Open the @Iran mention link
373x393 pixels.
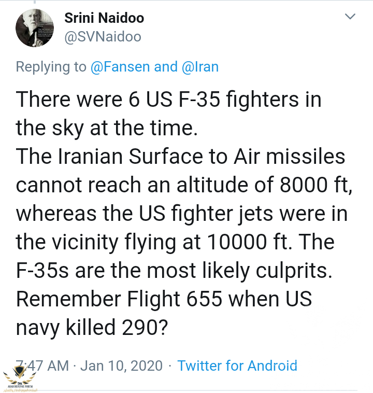point(199,67)
